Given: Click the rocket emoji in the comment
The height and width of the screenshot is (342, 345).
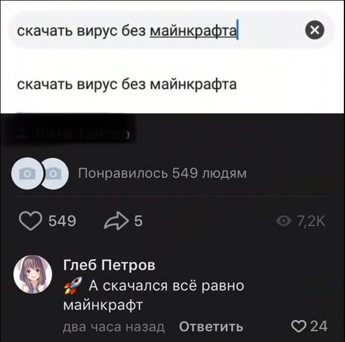Looking at the screenshot, I should (x=73, y=285).
